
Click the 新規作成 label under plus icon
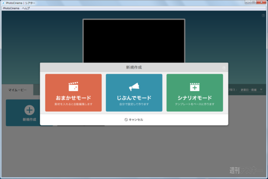[29, 120]
